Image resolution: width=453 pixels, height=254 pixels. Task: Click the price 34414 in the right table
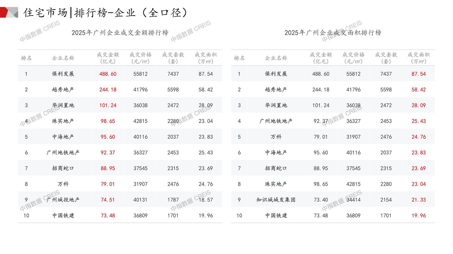[353, 200]
